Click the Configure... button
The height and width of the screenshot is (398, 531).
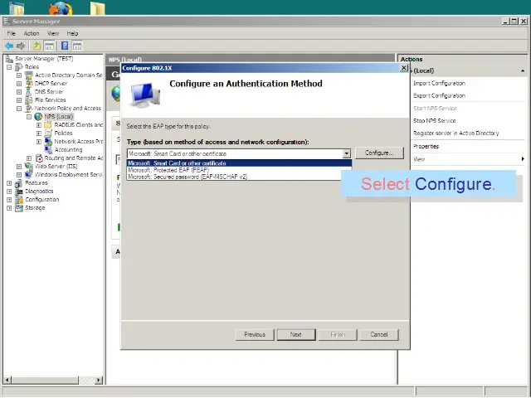(x=379, y=153)
